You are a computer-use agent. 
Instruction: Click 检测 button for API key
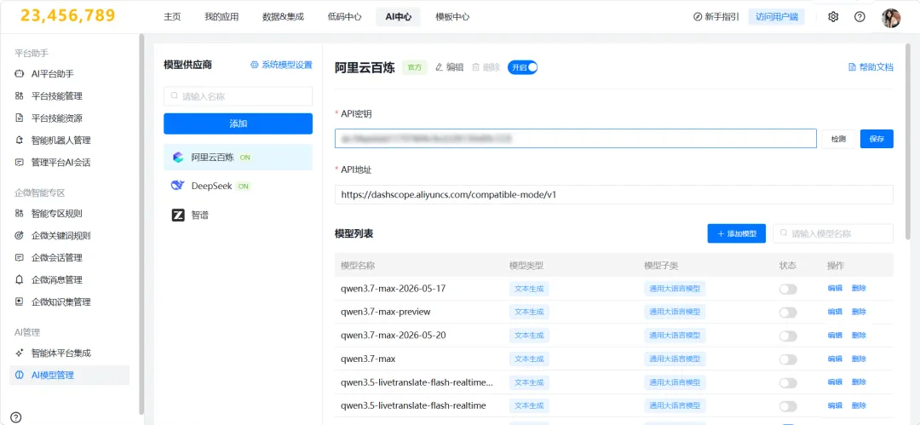838,139
